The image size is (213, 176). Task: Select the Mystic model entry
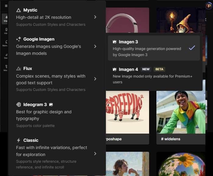[57, 17]
